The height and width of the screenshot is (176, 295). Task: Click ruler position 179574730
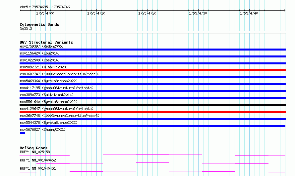198,13
